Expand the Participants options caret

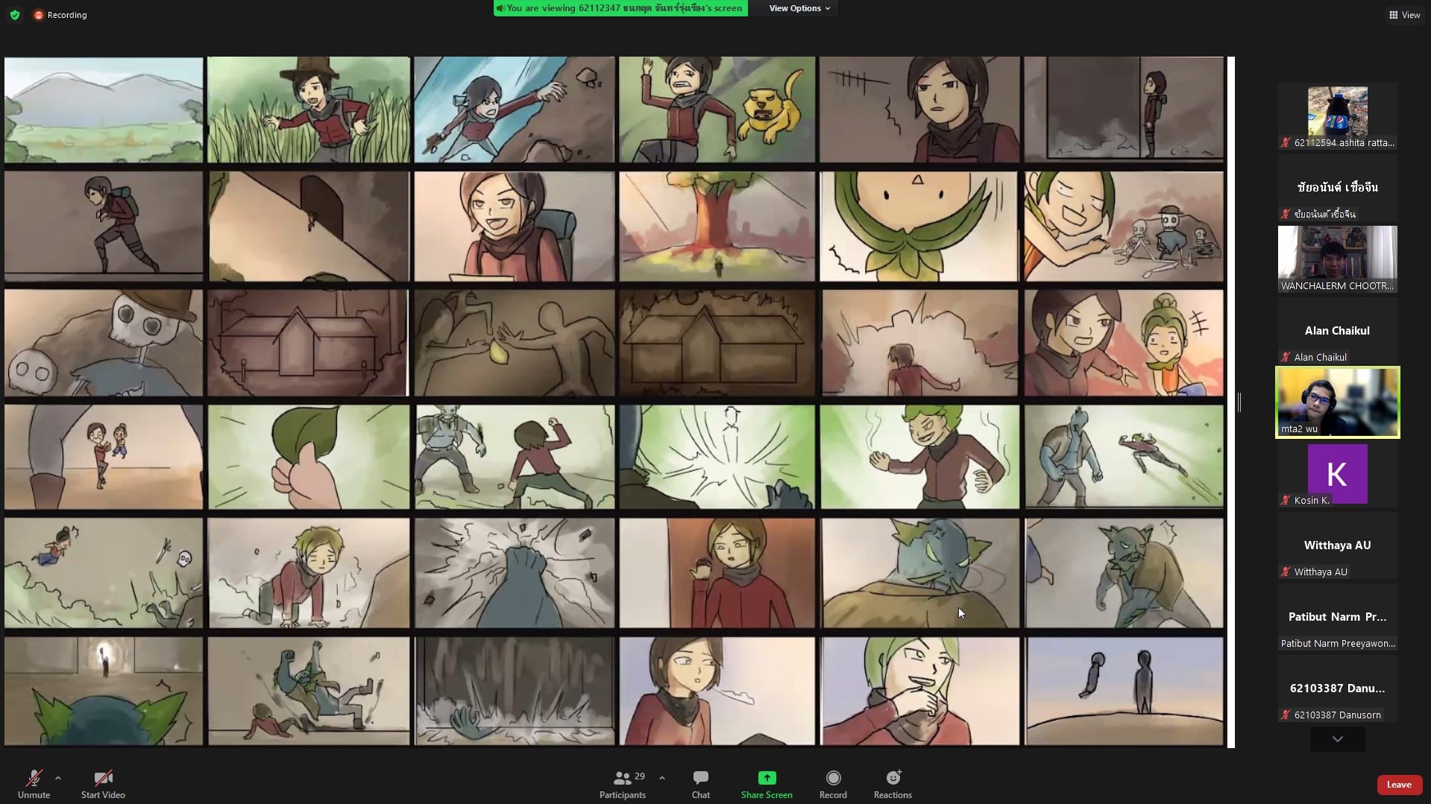click(x=661, y=778)
